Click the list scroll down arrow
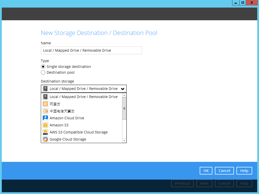Viewport: 259px width, 194px height. click(x=124, y=141)
